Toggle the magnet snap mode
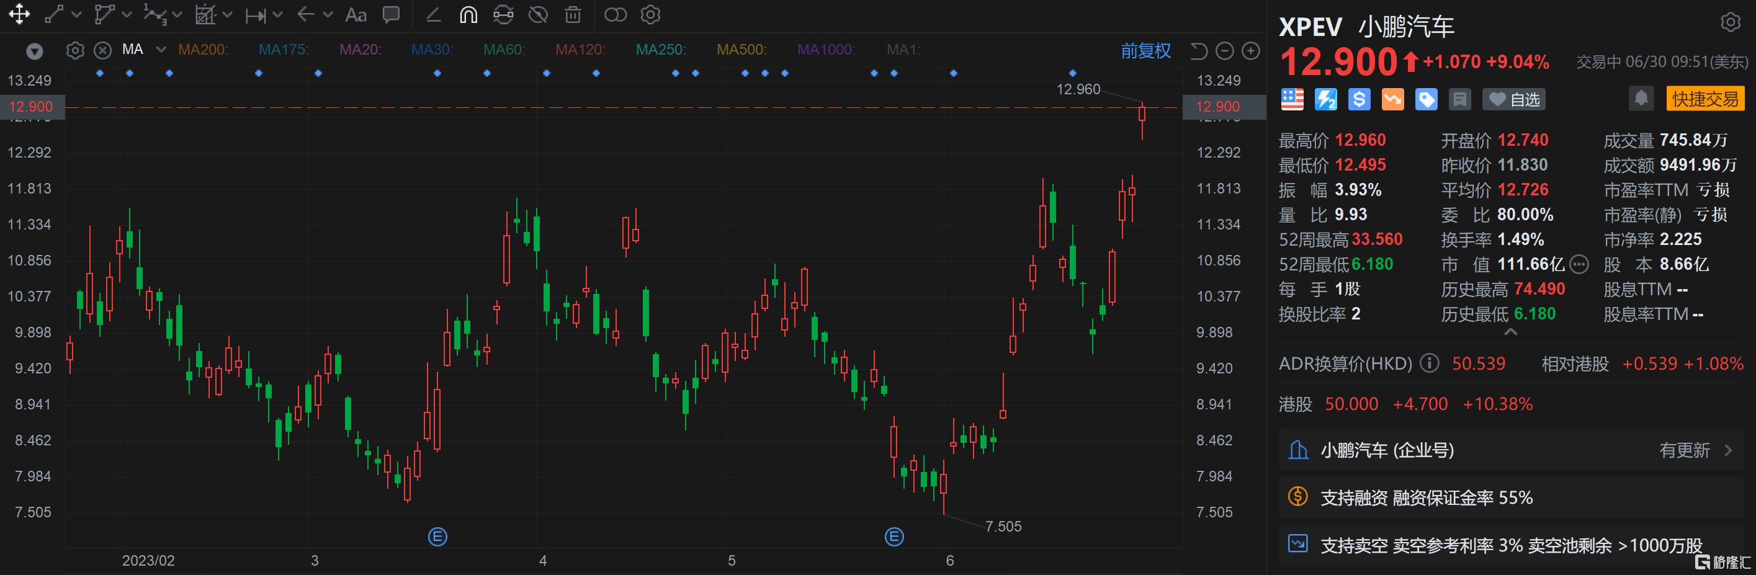Screen dimensions: 1756x575 coord(468,14)
